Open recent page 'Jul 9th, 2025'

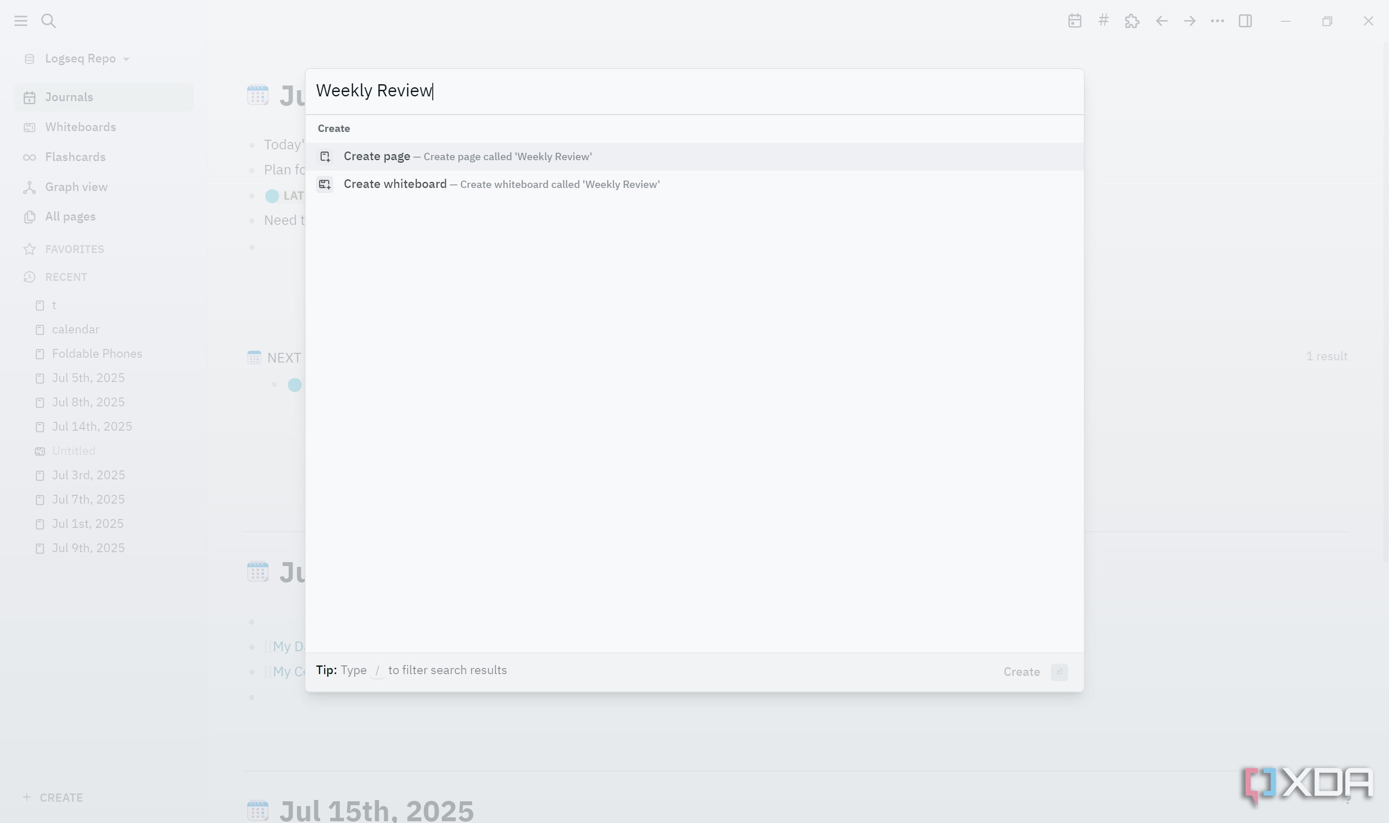[x=88, y=549]
